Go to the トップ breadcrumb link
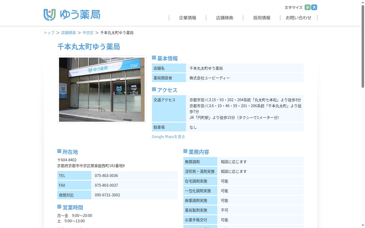Image resolution: width=365 pixels, height=228 pixels. tap(49, 33)
